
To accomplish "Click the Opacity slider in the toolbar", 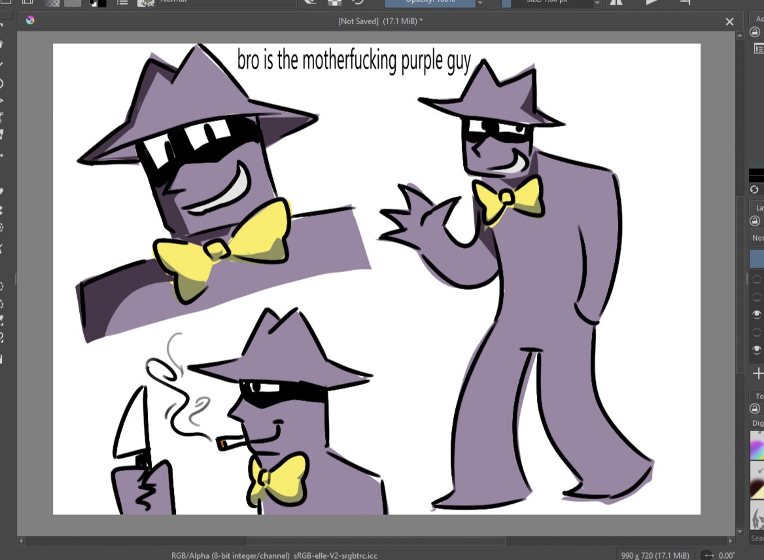I will [430, 3].
